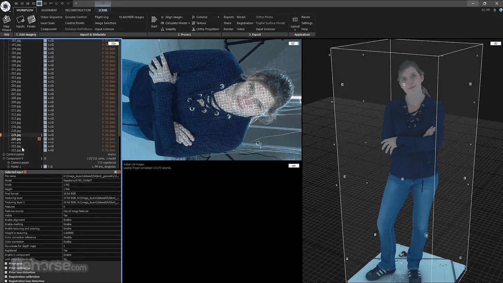This screenshot has width=503, height=283.
Task: Click the Folder add imagery icon
Action: point(31,21)
